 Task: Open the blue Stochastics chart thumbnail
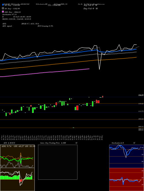tap(126, 156)
